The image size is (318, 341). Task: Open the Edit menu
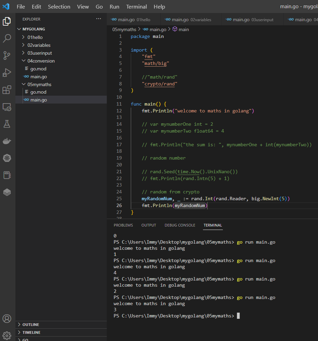pos(36,7)
